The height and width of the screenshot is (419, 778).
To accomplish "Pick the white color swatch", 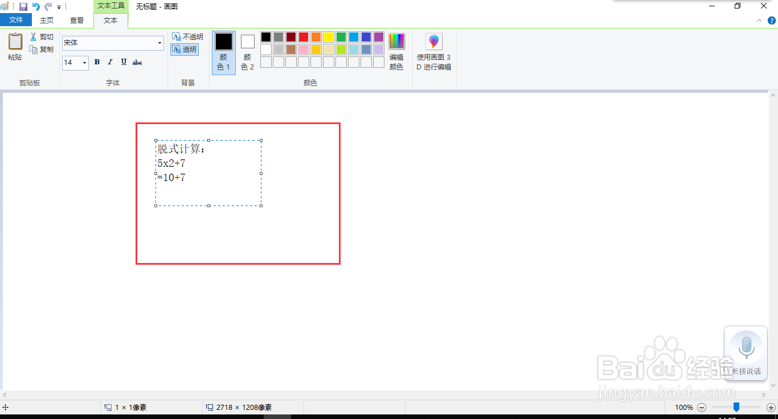I will pyautogui.click(x=266, y=50).
